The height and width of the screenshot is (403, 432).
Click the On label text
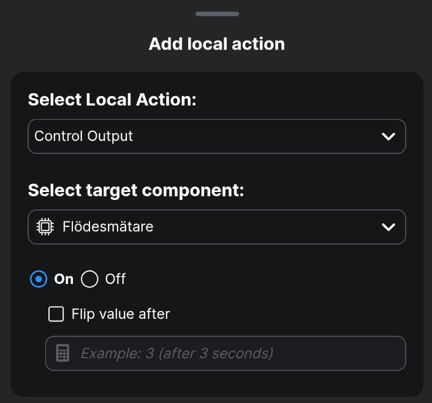click(x=64, y=280)
